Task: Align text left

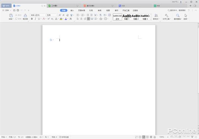Action: 78,19
